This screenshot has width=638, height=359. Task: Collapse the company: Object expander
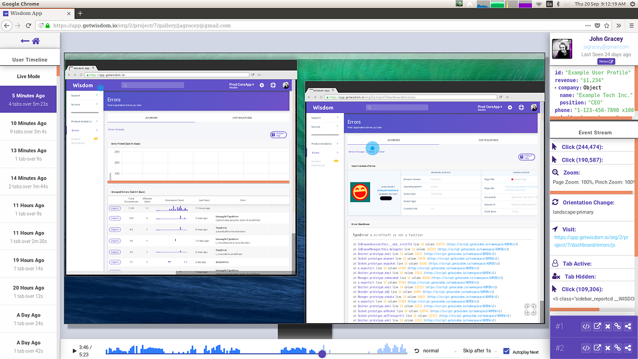(556, 87)
